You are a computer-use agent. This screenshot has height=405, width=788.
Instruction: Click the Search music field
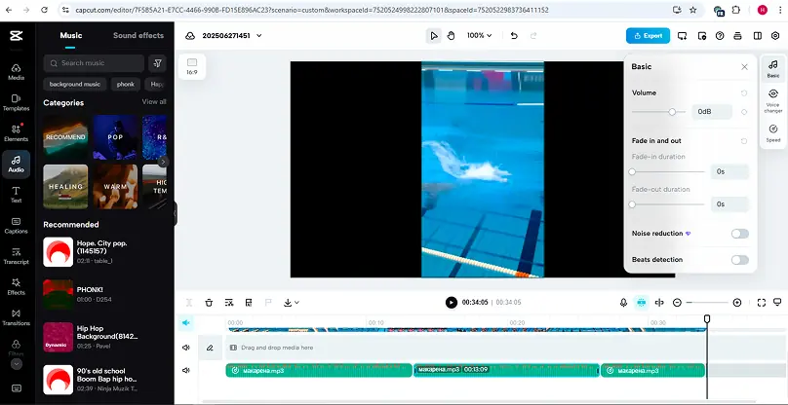click(95, 63)
